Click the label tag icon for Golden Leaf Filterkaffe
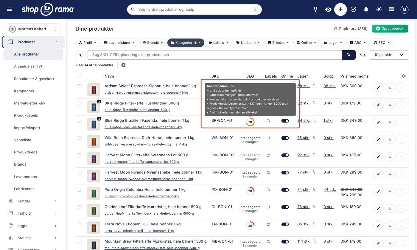Viewport: 417px width, 250px height. 268,207
